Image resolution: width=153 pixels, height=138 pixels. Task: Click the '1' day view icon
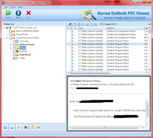point(83,24)
